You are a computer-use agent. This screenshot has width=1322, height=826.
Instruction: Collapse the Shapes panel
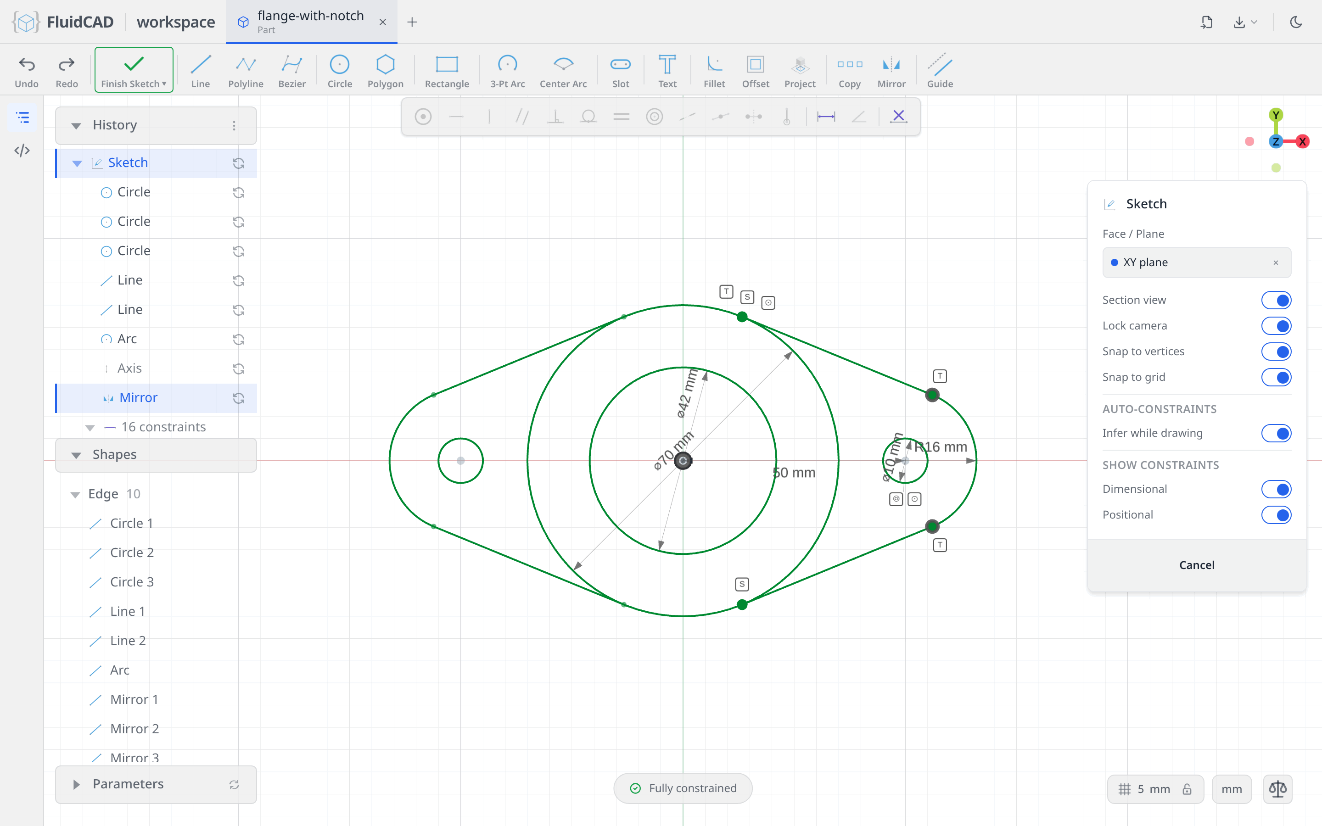tap(76, 454)
